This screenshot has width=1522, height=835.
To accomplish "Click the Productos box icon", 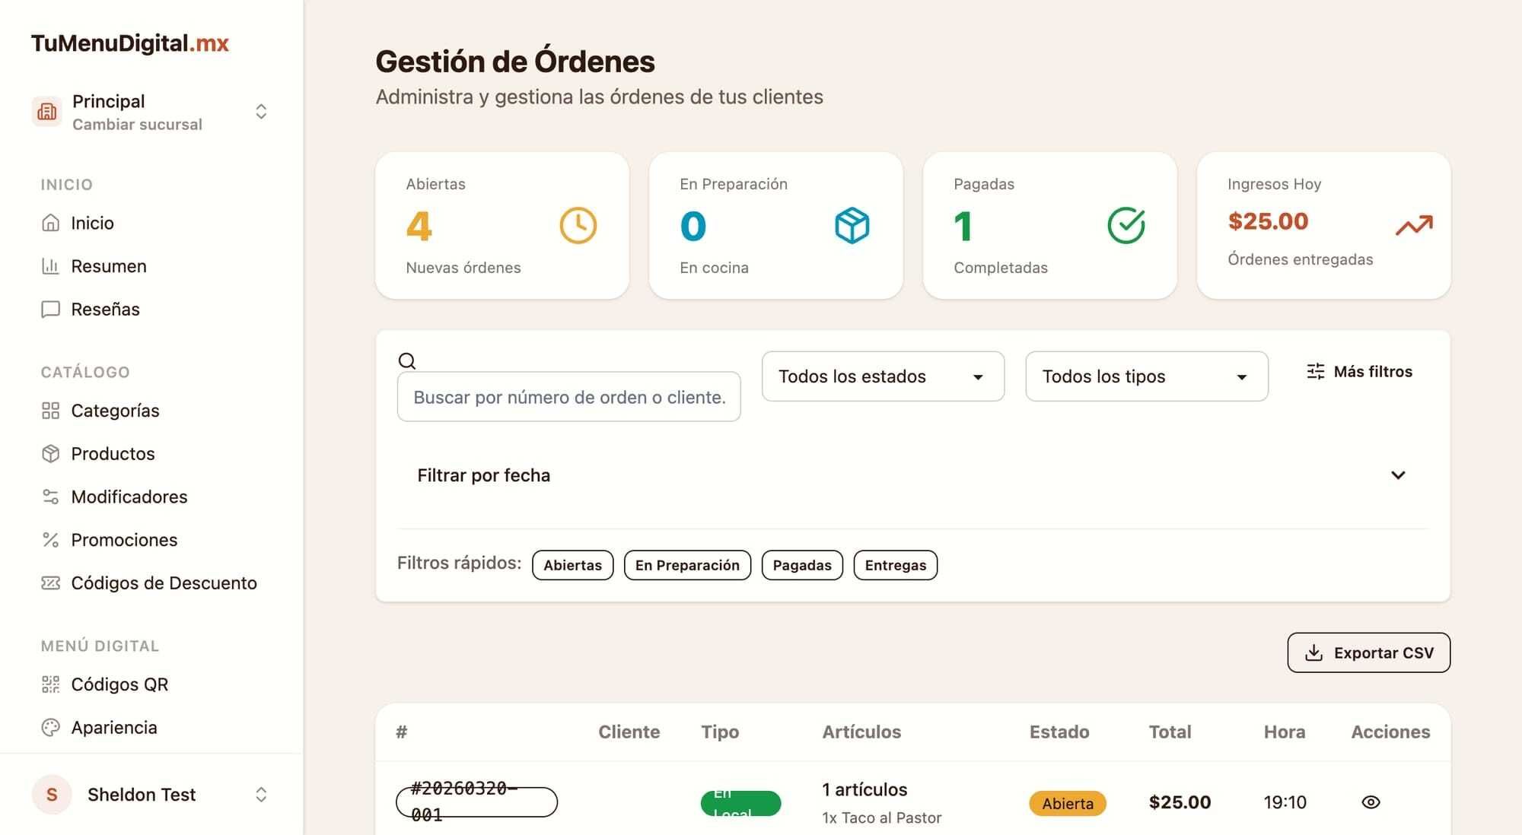I will 50,453.
